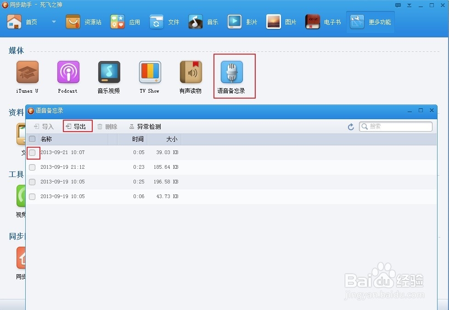Refresh the voice memo list
Viewport: 449px width, 310px height.
351,127
